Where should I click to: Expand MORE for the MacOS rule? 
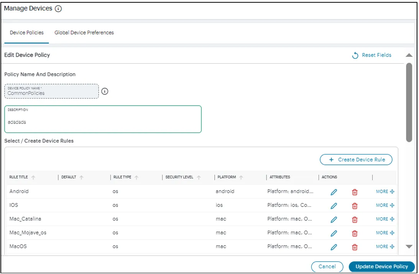click(385, 246)
